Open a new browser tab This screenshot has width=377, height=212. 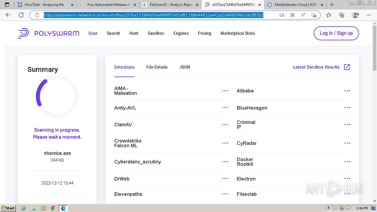332,5
